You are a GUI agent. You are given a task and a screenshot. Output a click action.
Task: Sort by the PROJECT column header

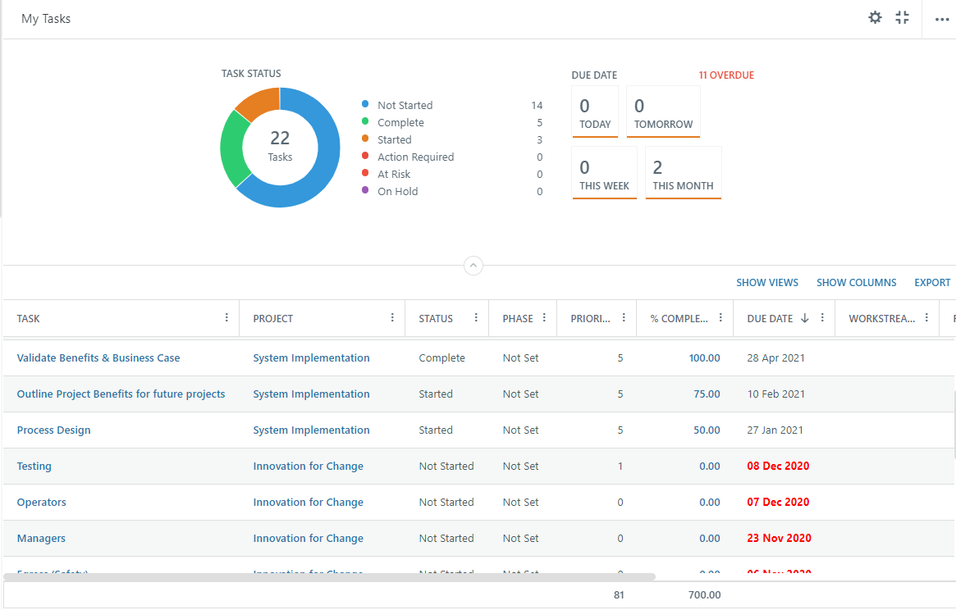273,319
